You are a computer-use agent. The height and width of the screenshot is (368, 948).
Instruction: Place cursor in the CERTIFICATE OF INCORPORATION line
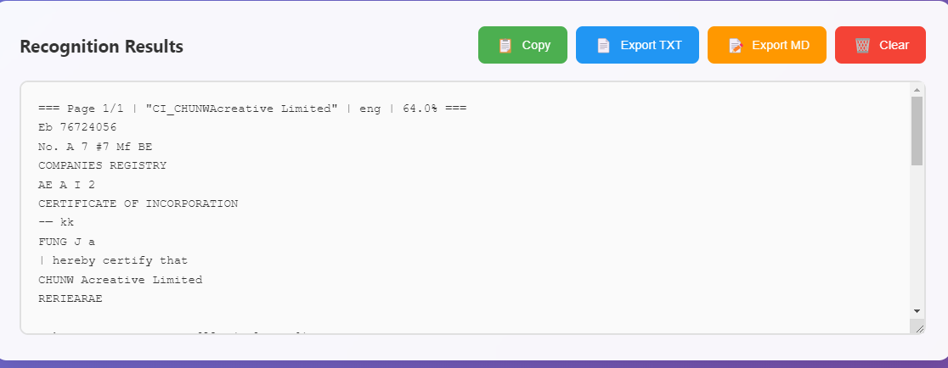point(138,204)
